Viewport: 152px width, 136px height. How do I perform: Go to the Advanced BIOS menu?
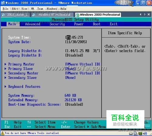coord(33,24)
